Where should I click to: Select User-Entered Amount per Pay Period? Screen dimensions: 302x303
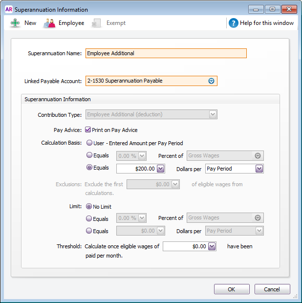(x=89, y=143)
